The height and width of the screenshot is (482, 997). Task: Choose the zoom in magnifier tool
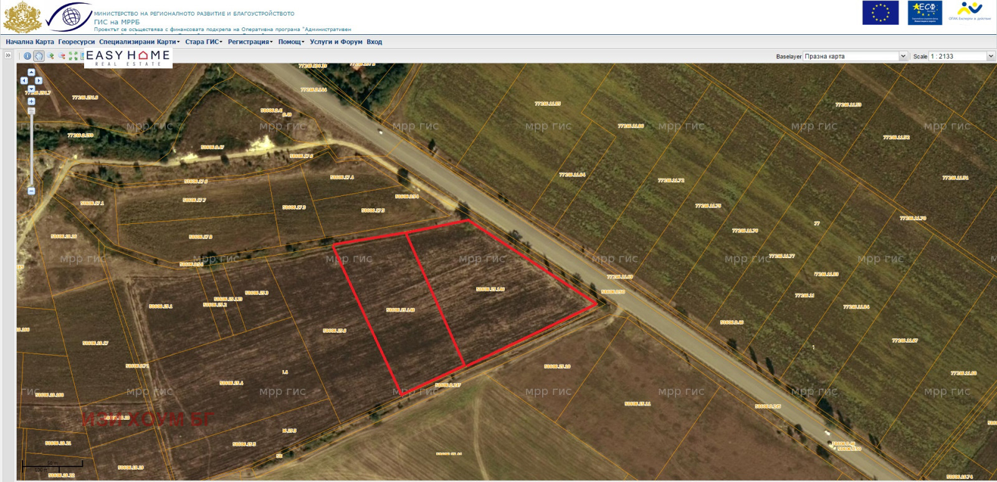pyautogui.click(x=50, y=56)
